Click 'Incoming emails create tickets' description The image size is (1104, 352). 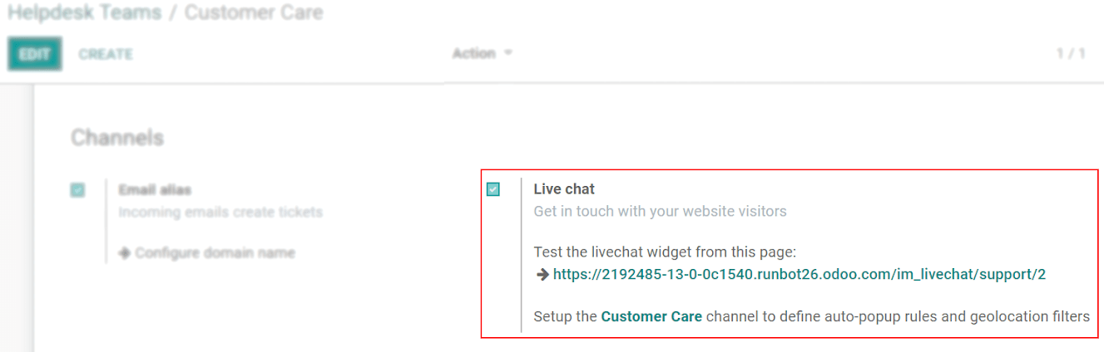point(220,212)
